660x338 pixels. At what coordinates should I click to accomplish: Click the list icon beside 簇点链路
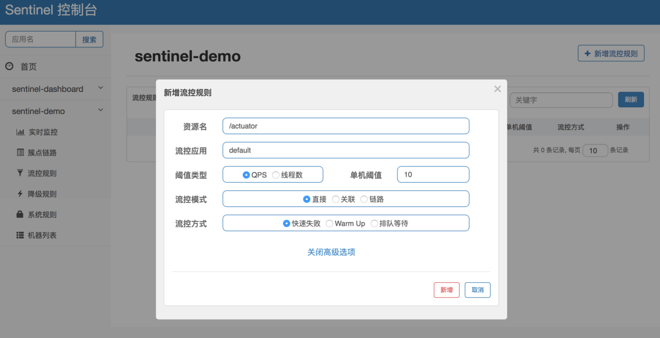coord(20,153)
